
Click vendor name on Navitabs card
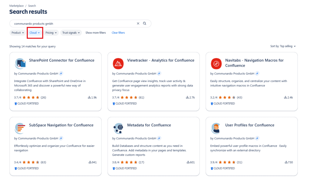234,74
